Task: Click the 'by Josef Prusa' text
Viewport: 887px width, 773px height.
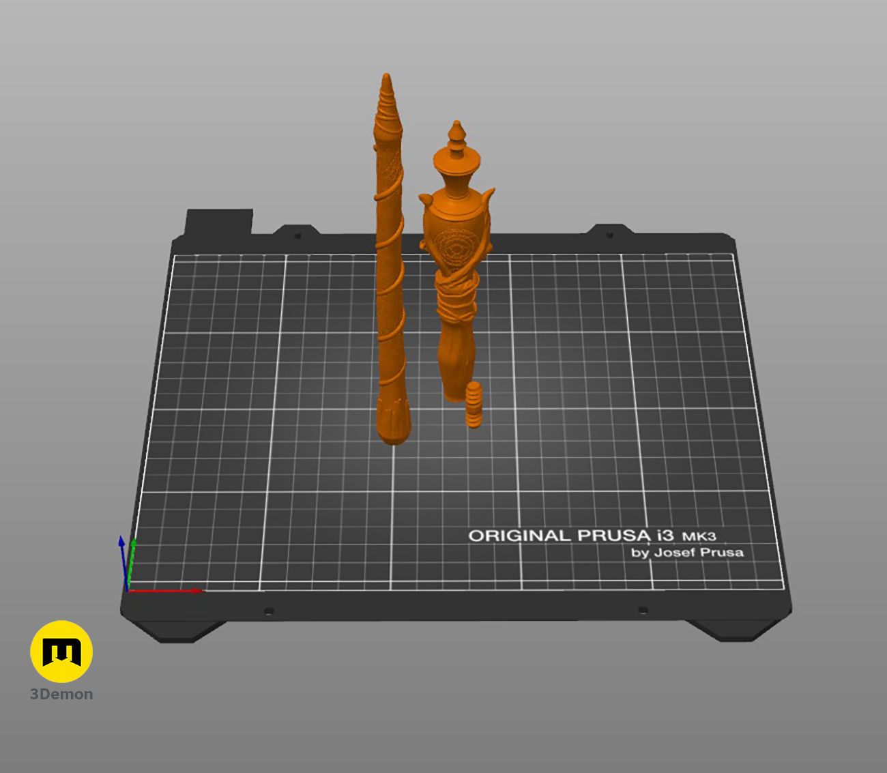Action: coord(687,553)
